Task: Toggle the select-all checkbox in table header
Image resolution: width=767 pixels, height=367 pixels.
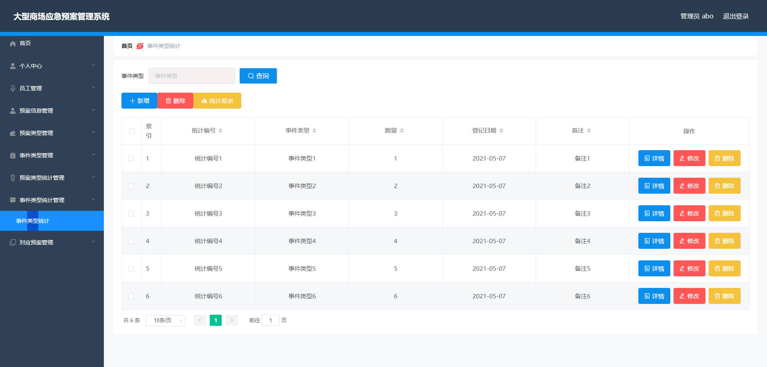Action: tap(132, 131)
